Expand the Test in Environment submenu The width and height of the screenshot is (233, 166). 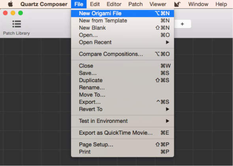122,121
